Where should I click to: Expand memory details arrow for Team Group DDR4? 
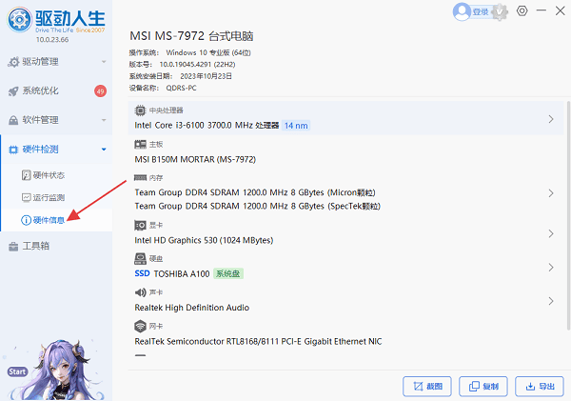pos(551,193)
